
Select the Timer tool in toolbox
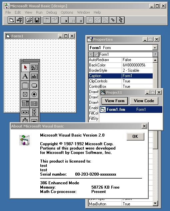[25, 120]
